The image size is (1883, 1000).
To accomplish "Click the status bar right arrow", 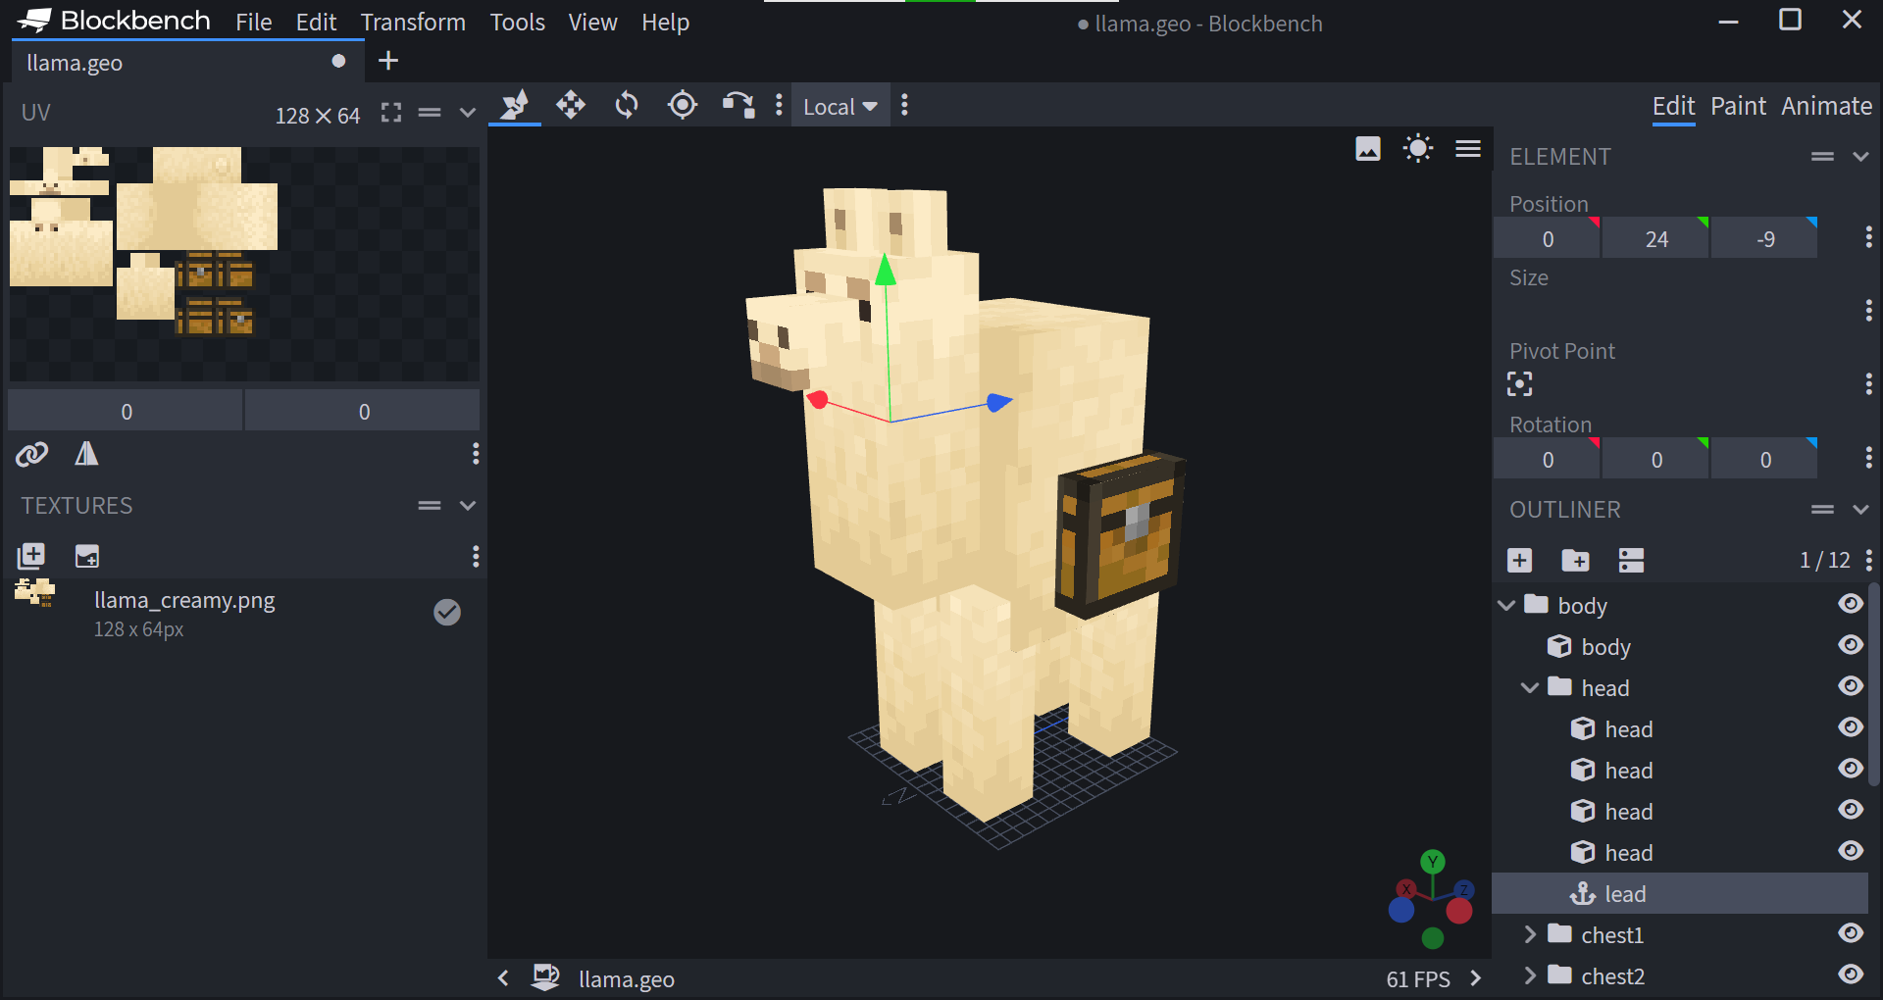I will click(x=1476, y=977).
